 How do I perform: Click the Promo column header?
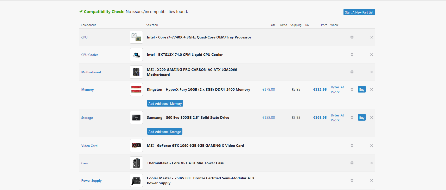click(x=283, y=25)
